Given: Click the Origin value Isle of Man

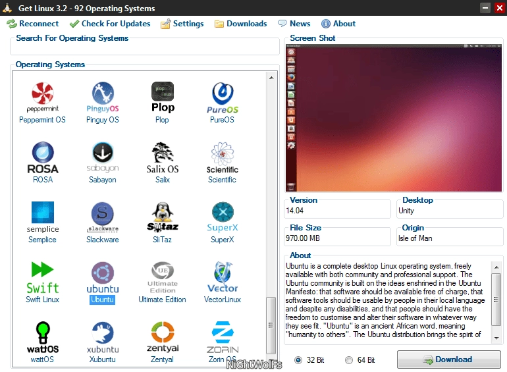Looking at the screenshot, I should point(415,238).
